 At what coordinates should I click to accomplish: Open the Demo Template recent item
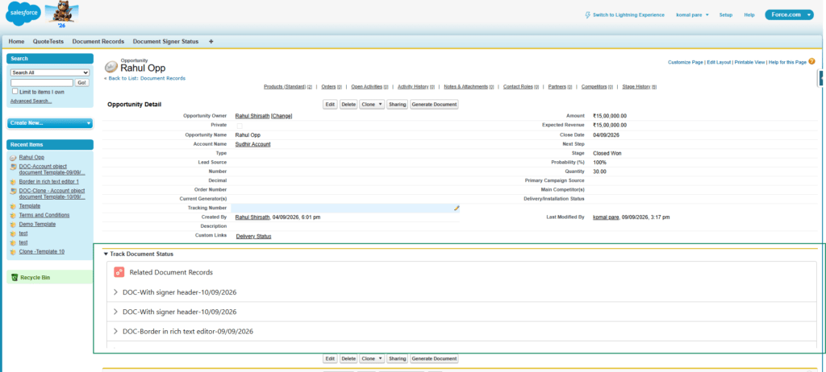[x=37, y=224]
